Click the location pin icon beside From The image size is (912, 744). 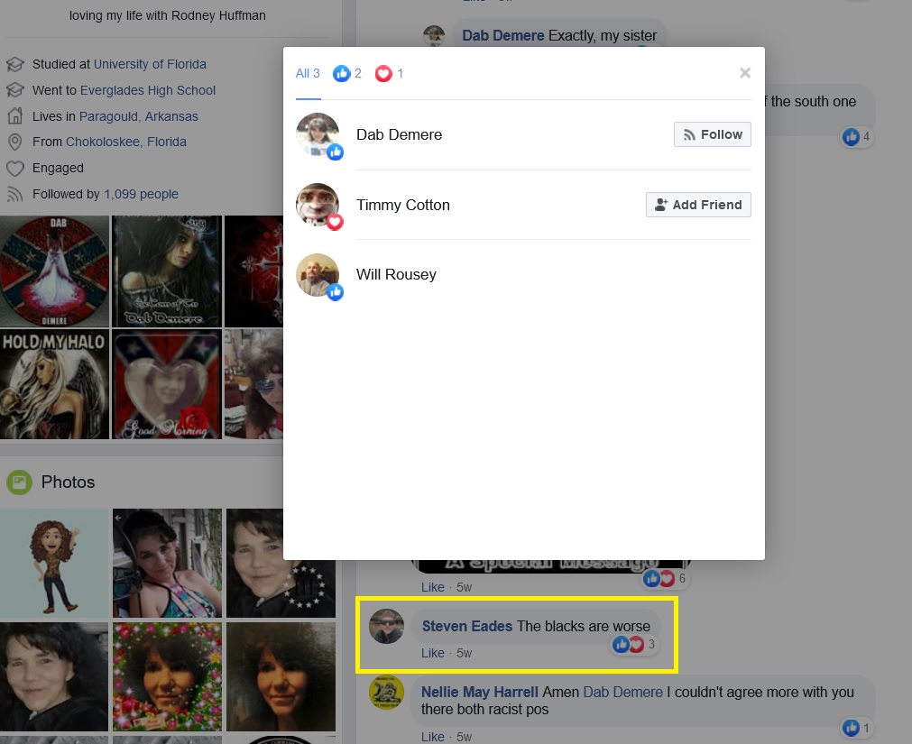coord(15,142)
